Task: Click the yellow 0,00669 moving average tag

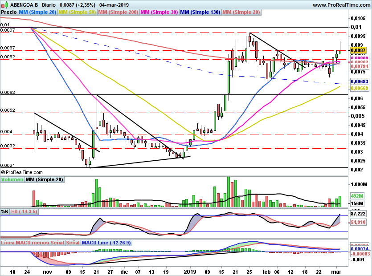Action: [360, 88]
